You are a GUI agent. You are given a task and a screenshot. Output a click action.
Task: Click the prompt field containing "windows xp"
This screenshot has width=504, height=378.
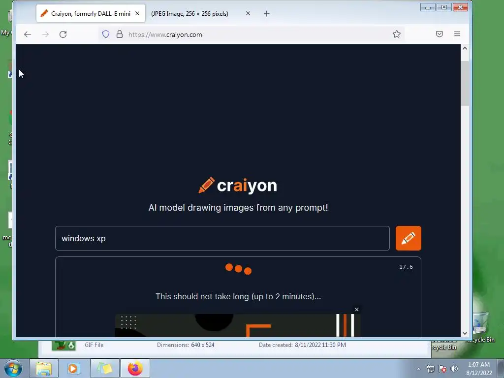(x=222, y=238)
